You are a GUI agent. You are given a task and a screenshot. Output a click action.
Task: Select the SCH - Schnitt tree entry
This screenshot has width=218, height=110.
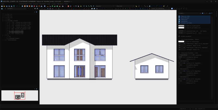(x=16, y=30)
